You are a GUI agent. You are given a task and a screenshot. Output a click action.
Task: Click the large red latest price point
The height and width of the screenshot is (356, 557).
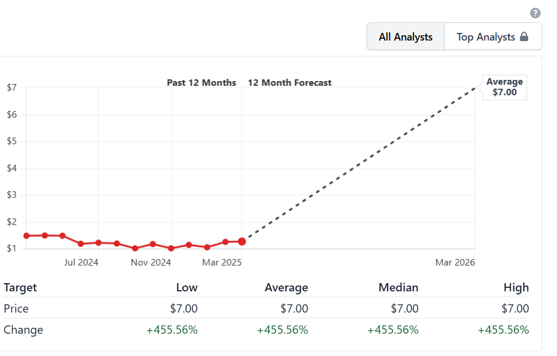click(x=242, y=241)
